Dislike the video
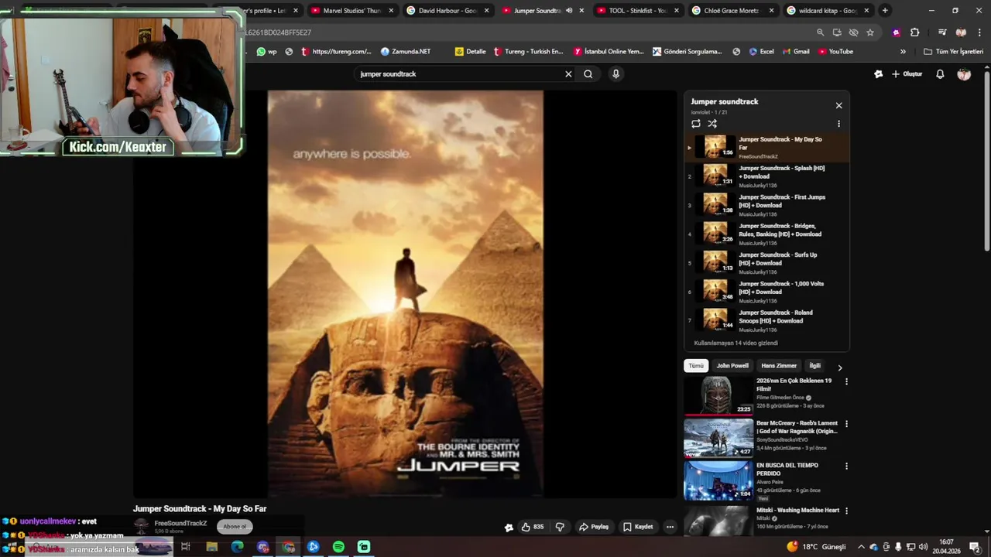Viewport: 991px width, 557px height. pos(560,527)
